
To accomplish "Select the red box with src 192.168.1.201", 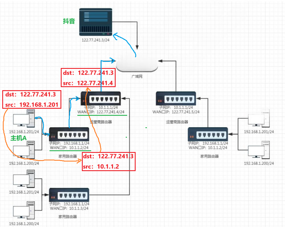I will point(32,100).
